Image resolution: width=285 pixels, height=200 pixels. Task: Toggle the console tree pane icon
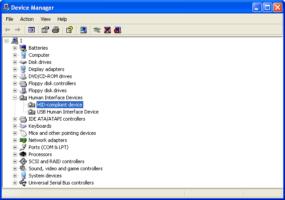coord(32,30)
